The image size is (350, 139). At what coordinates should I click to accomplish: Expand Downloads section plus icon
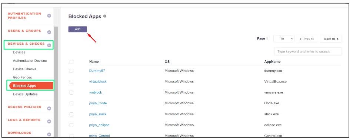[x=49, y=134]
